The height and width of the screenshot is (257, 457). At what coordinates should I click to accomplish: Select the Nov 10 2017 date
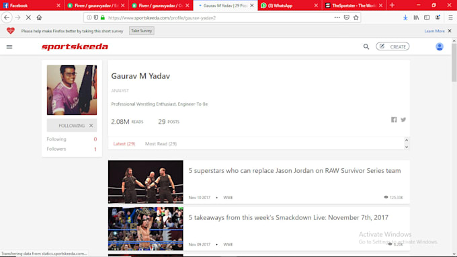pyautogui.click(x=200, y=198)
